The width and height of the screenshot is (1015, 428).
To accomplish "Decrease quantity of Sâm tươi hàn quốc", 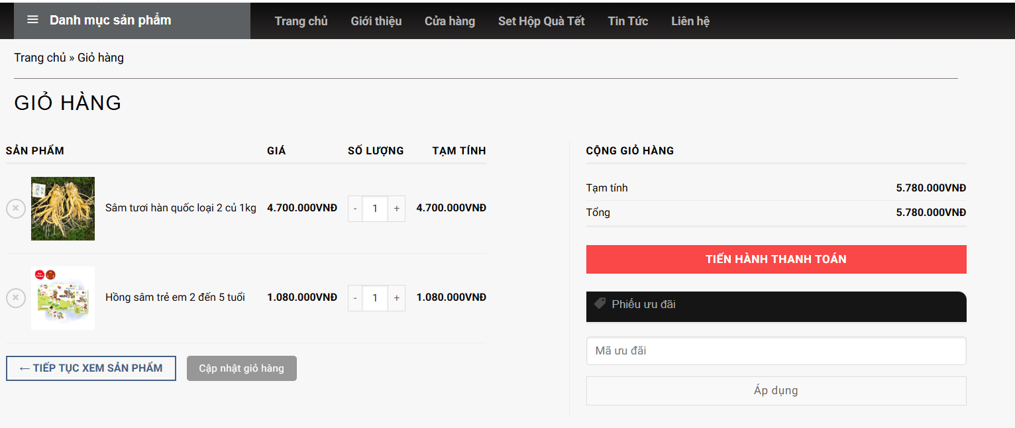I will tap(355, 208).
